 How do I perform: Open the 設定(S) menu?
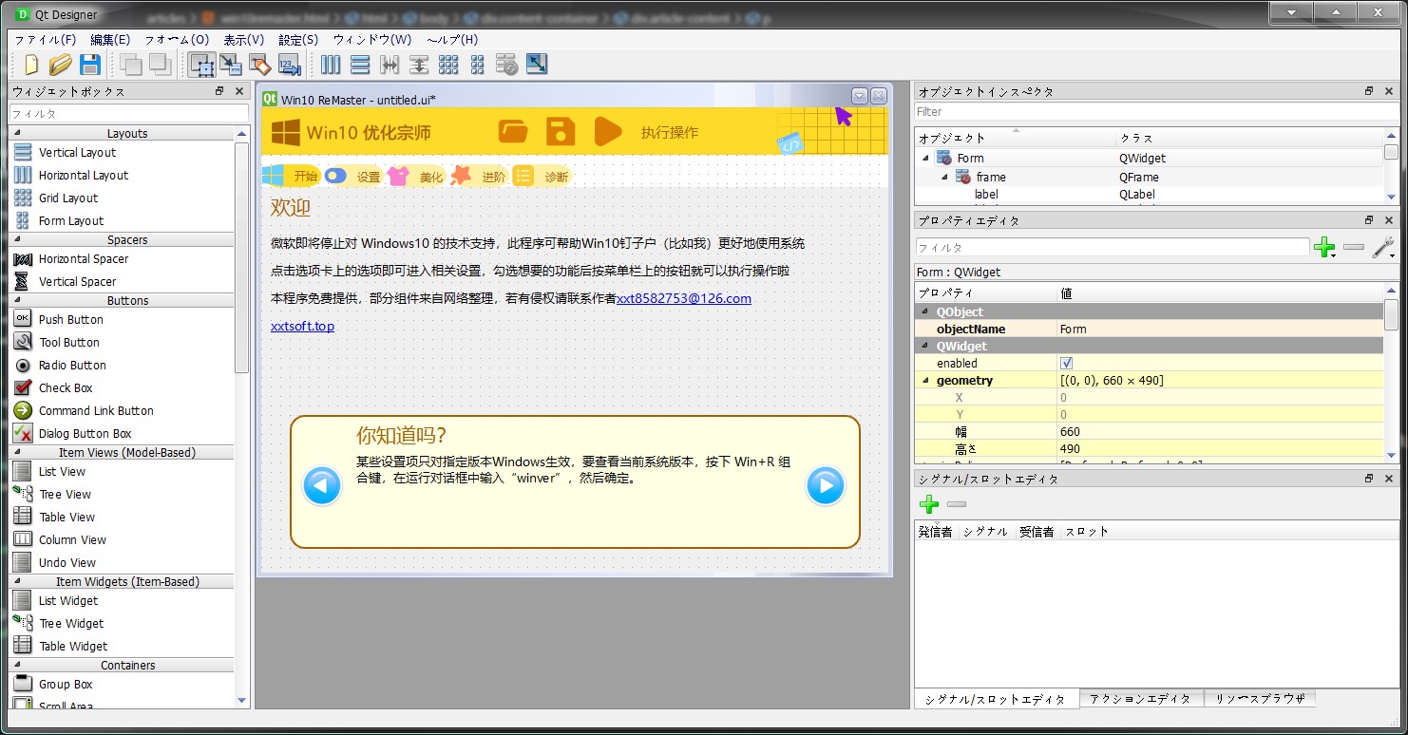pos(298,40)
